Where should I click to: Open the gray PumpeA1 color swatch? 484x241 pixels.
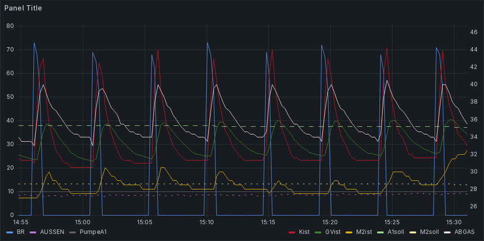pos(73,232)
